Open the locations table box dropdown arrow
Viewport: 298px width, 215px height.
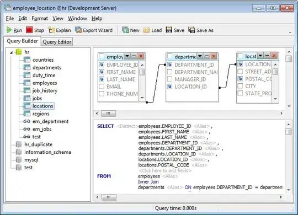[260, 56]
